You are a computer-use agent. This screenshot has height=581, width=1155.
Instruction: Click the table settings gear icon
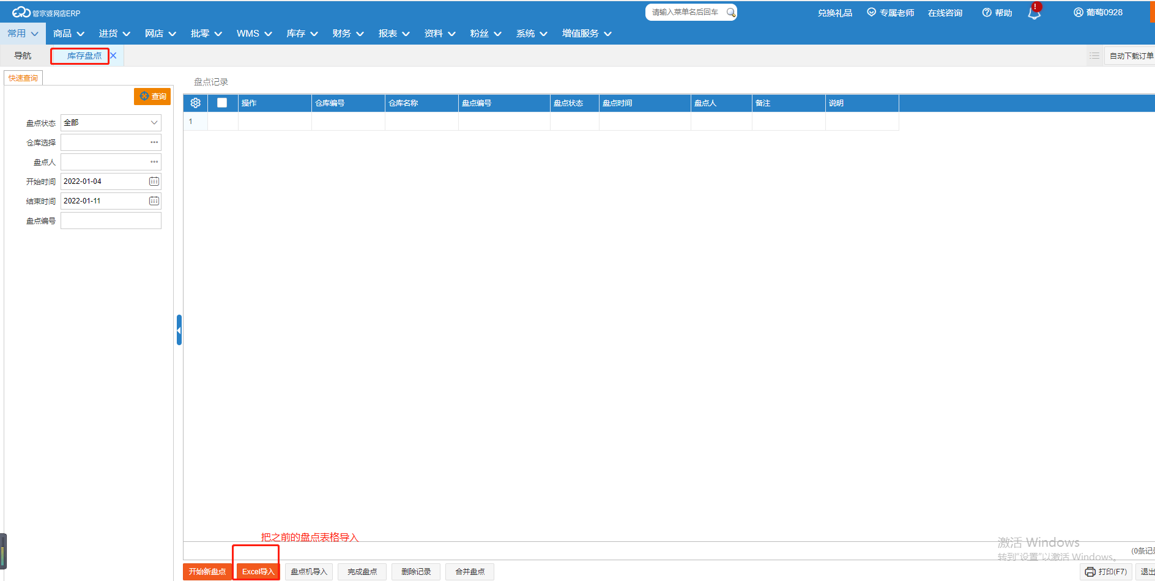[196, 103]
